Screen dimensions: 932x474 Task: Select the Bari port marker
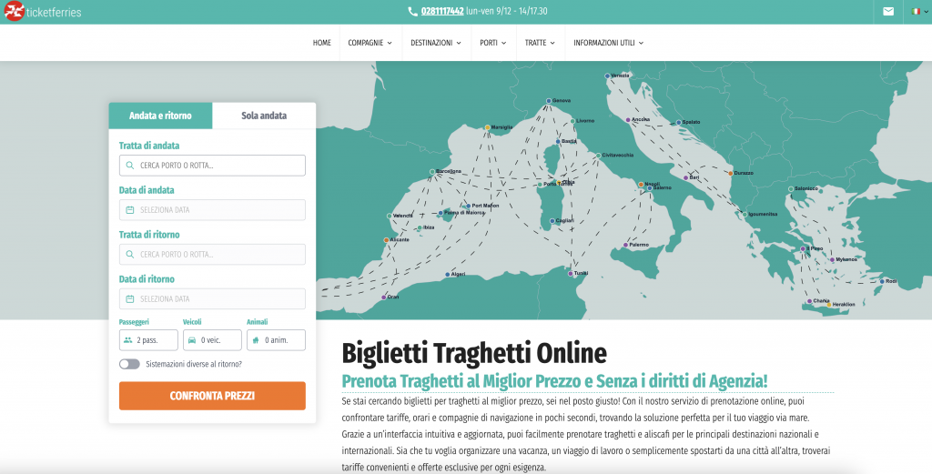click(685, 177)
